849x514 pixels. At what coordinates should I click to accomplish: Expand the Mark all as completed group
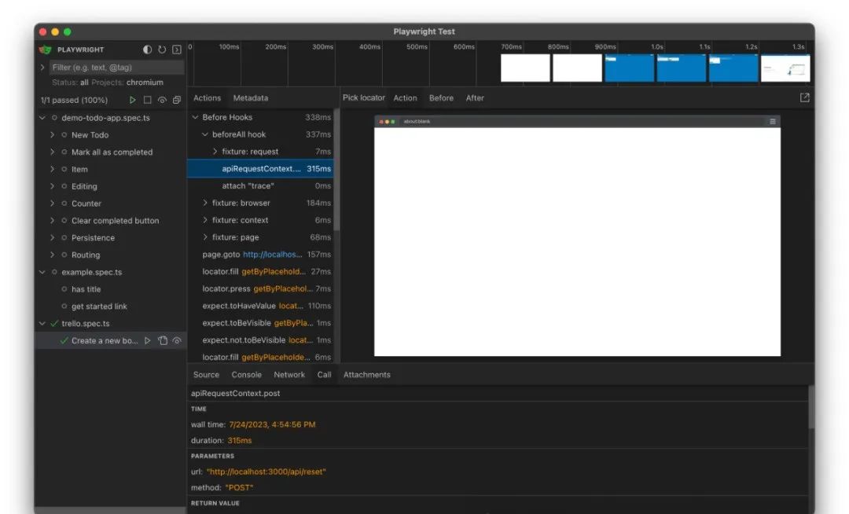click(x=52, y=152)
